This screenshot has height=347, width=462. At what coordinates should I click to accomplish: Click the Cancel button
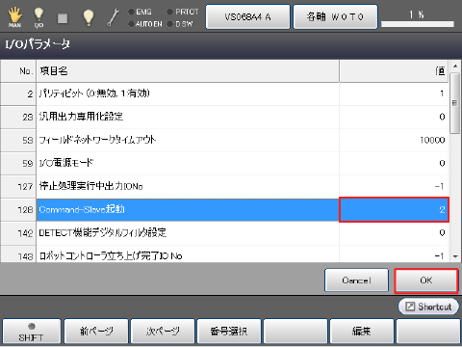coord(356,280)
